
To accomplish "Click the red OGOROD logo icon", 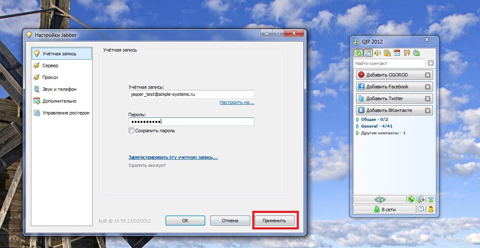I will [361, 75].
